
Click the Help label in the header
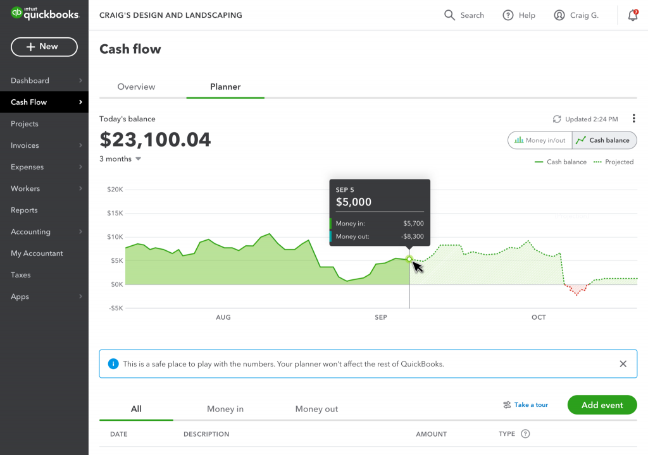[527, 15]
